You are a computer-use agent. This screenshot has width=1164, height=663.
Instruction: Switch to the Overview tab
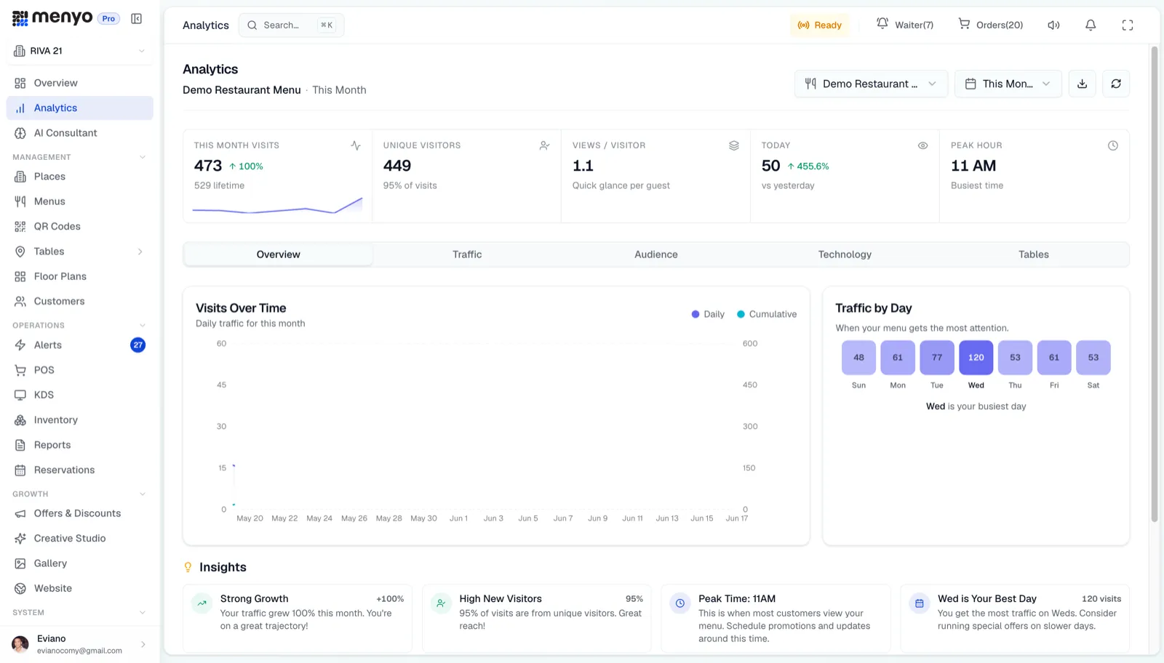[278, 254]
